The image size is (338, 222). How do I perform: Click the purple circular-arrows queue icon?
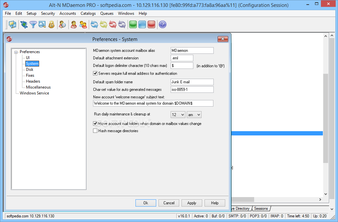pyautogui.click(x=122, y=25)
